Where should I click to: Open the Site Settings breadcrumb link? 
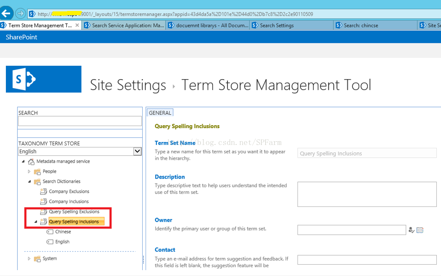click(128, 85)
